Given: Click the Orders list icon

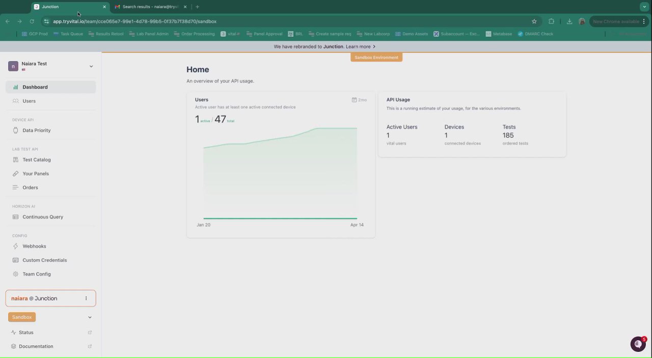Looking at the screenshot, I should tap(15, 187).
